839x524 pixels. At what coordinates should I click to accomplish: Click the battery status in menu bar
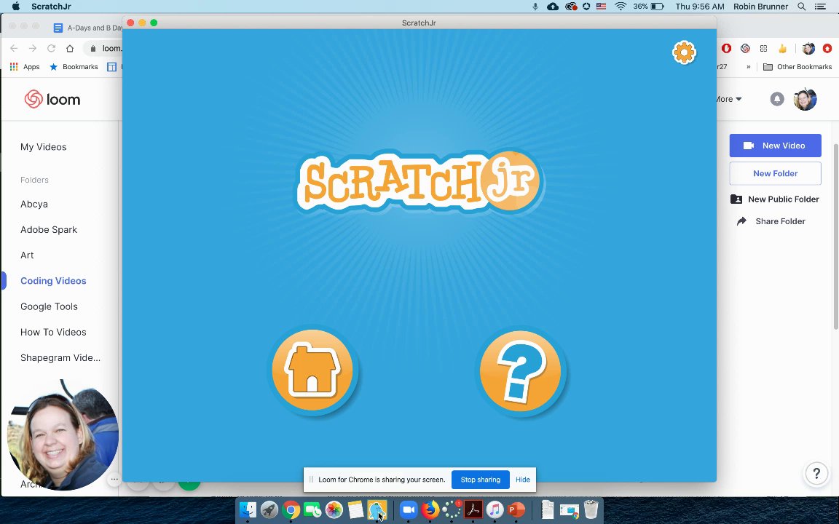click(649, 7)
